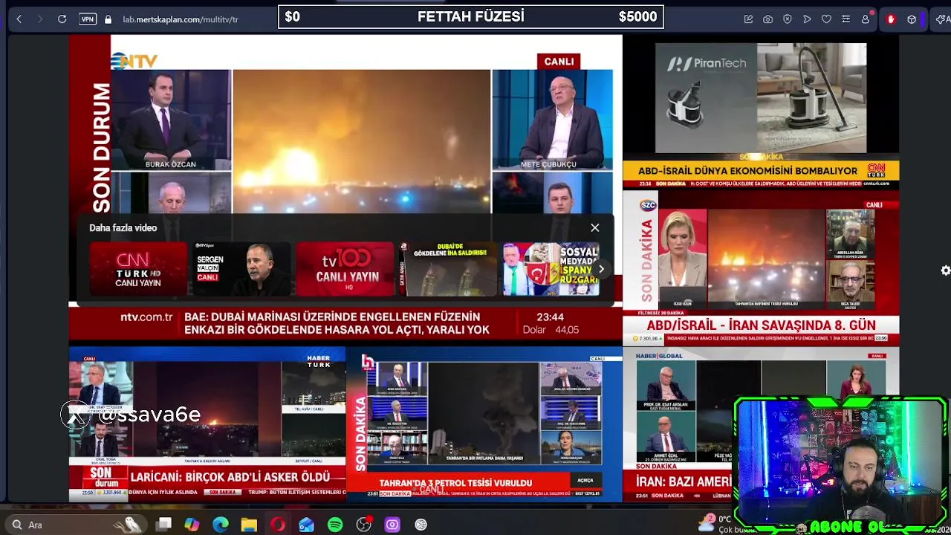Click the red hand extension icon
Image resolution: width=951 pixels, height=535 pixels.
point(891,19)
